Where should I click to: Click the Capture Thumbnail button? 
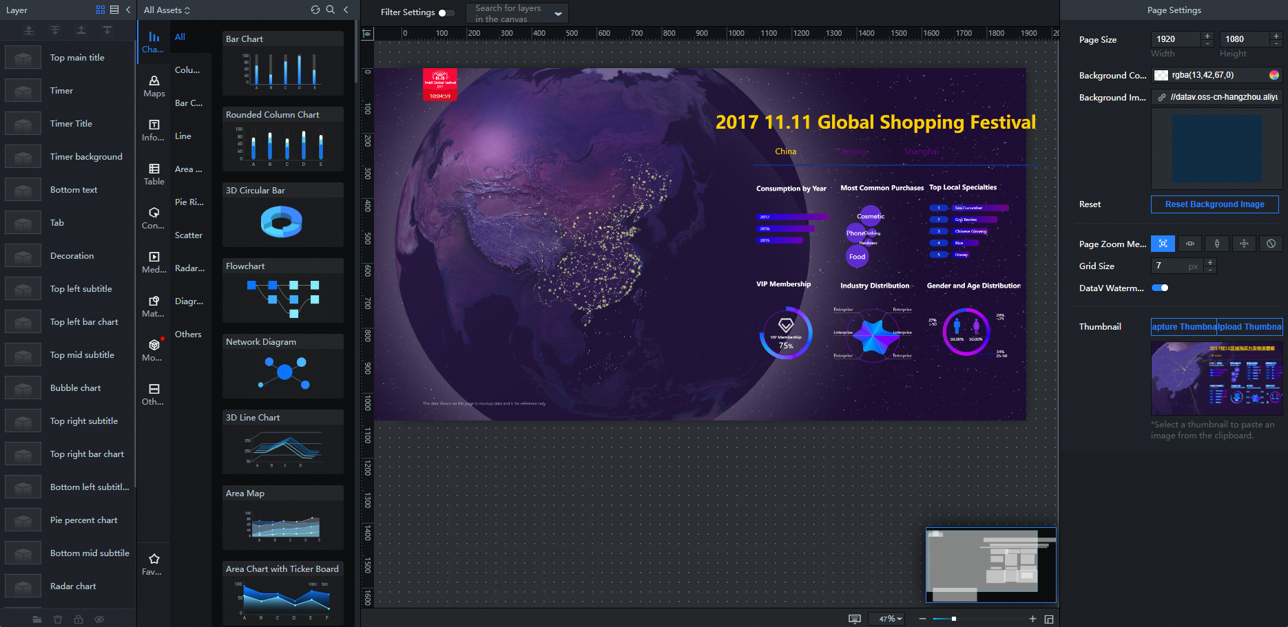pos(1184,327)
